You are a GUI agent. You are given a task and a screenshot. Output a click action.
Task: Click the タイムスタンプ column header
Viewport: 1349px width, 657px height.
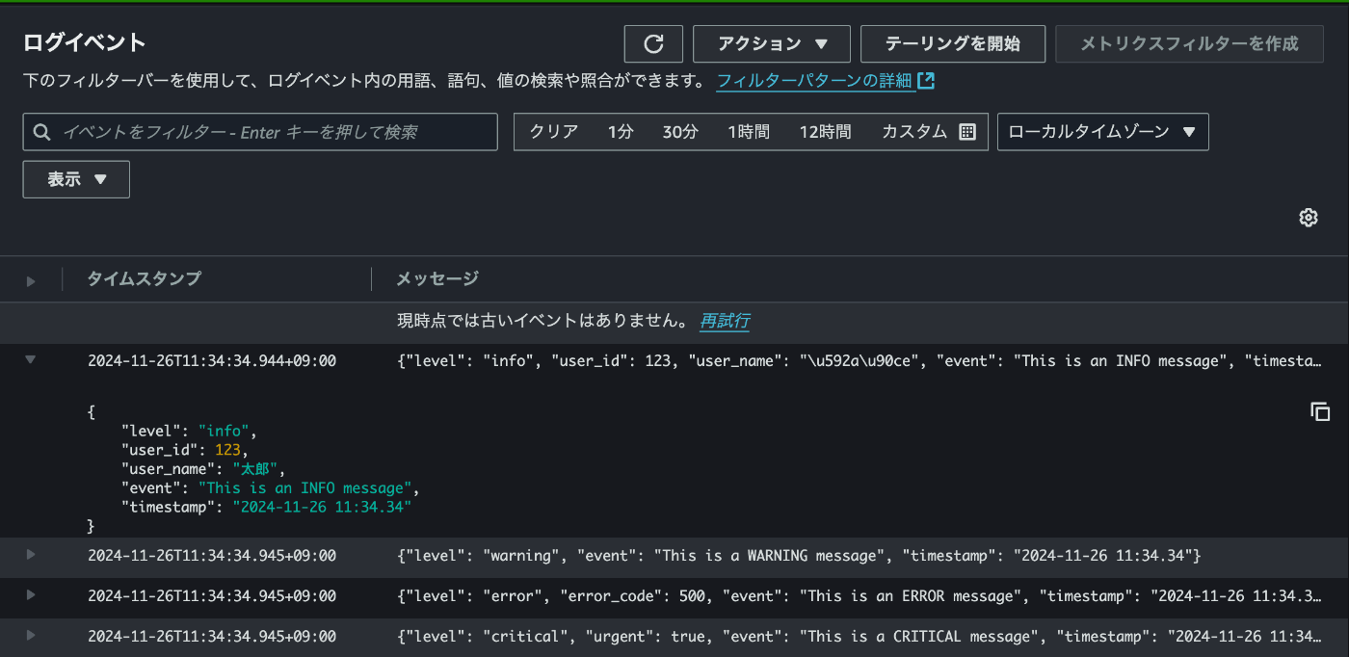[145, 279]
